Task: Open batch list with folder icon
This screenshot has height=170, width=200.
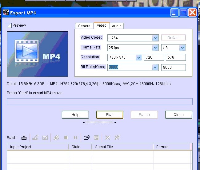Action: pyautogui.click(x=87, y=137)
